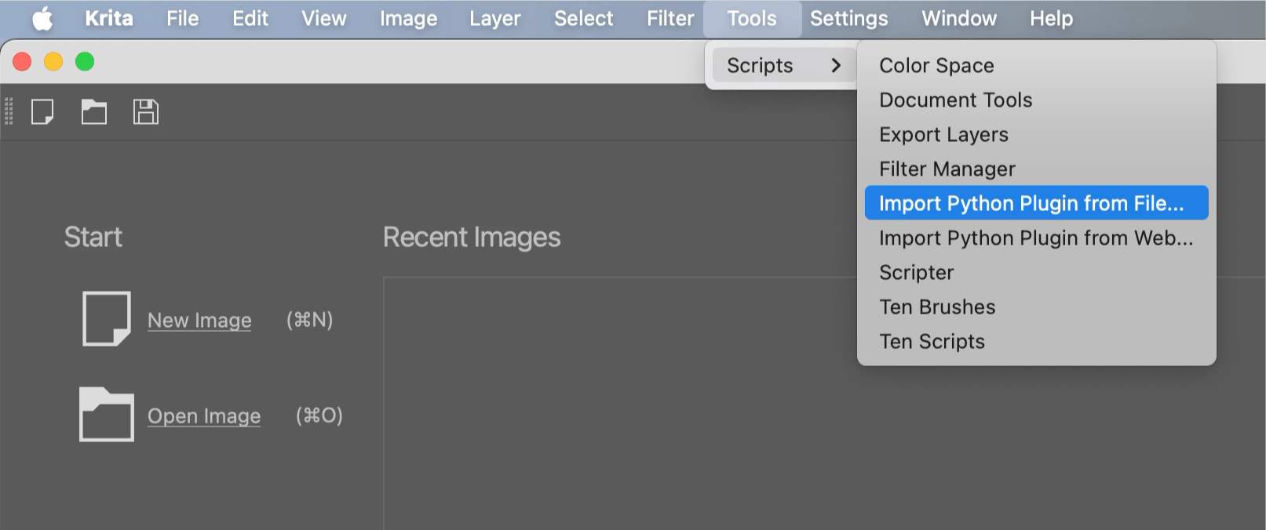Open the Settings menu
This screenshot has height=530, width=1266.
point(848,18)
